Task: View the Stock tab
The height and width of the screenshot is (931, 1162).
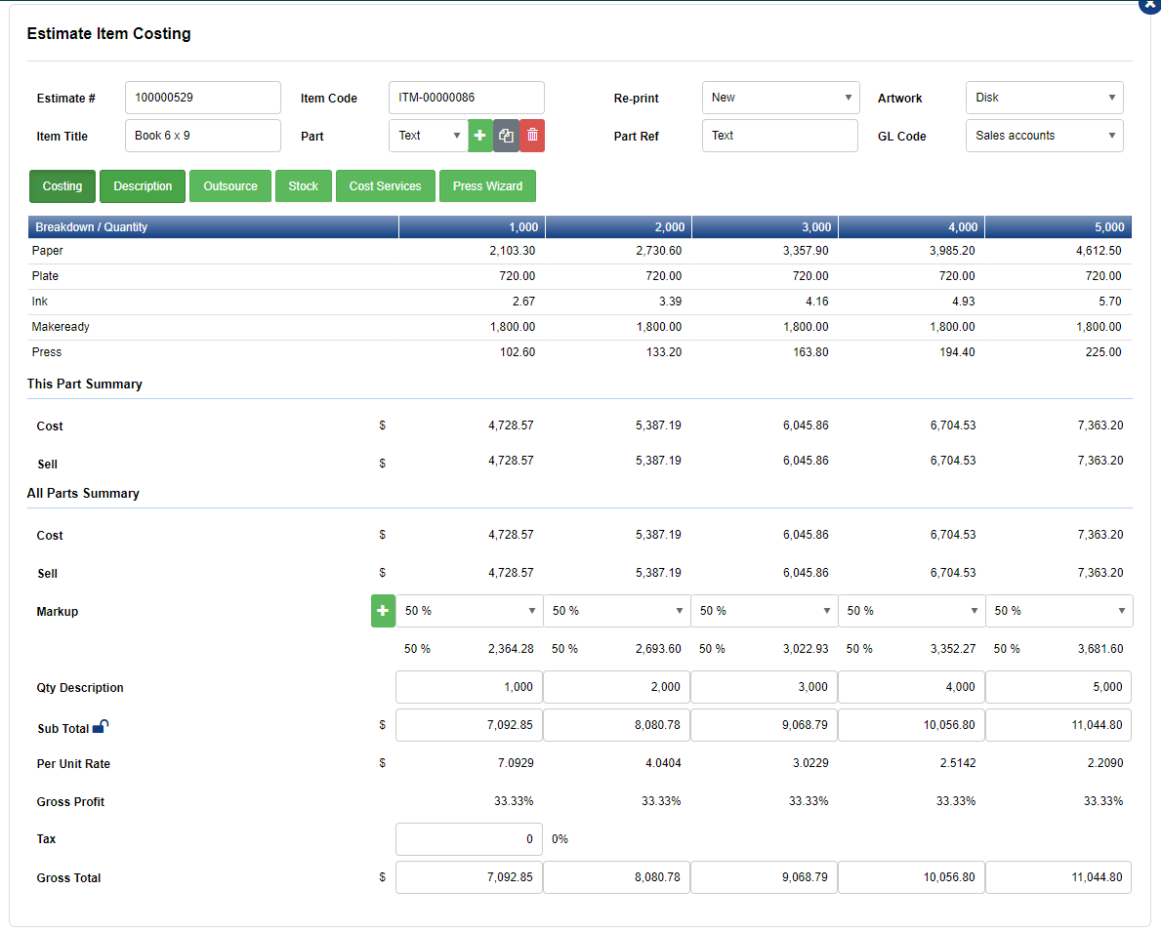Action: click(303, 185)
